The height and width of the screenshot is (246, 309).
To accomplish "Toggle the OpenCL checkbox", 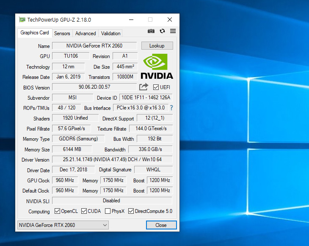I will [x=57, y=211].
